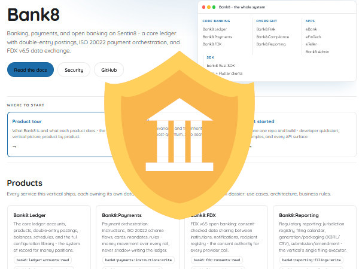Click the bank8:fdx:consents:read scope tag
The height and width of the screenshot is (269, 359).
217,260
